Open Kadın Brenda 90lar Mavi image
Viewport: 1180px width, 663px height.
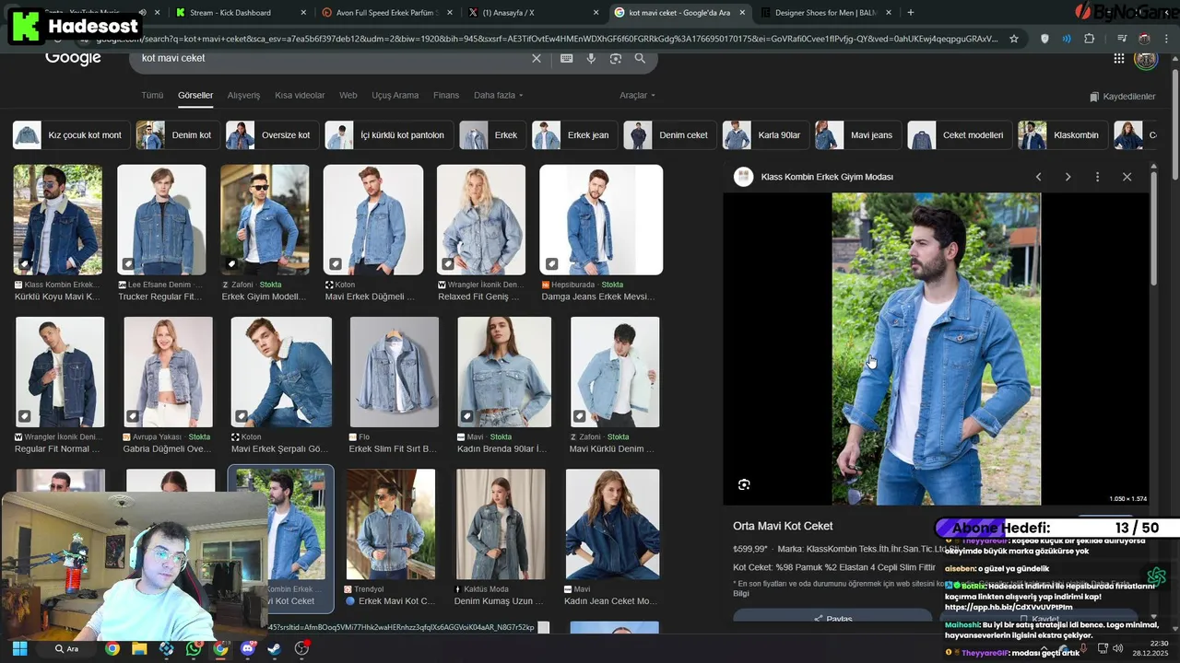pos(504,372)
